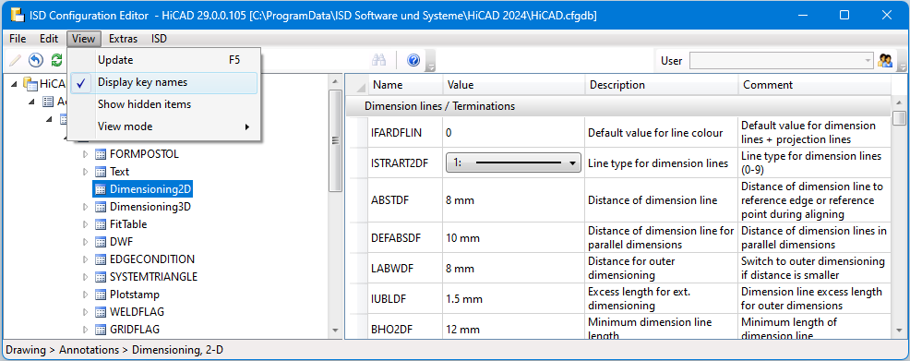This screenshot has width=910, height=361.
Task: Sort by the Description column header
Action: click(x=661, y=85)
